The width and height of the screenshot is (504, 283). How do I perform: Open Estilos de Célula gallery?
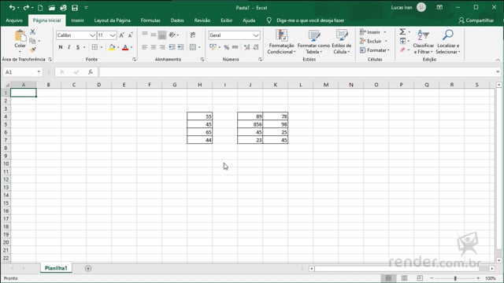click(x=341, y=42)
